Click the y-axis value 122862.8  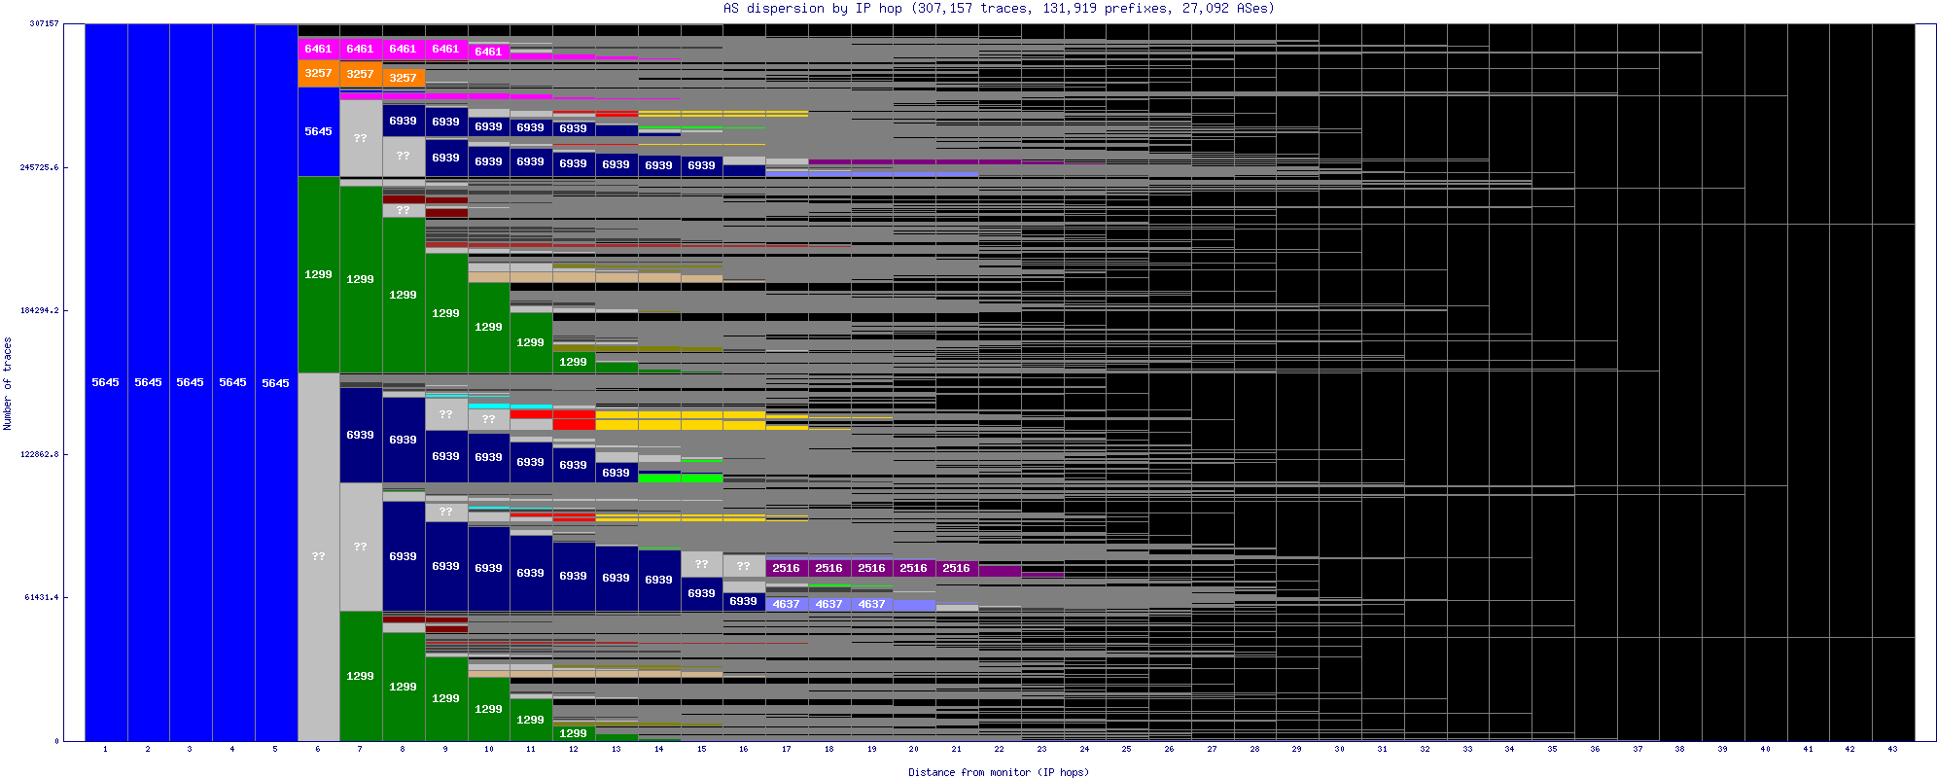39,454
